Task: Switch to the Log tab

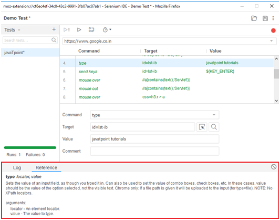Action: [17, 168]
